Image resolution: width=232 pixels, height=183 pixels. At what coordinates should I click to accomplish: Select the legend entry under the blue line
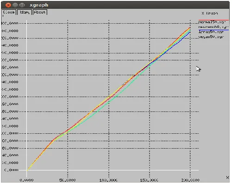tap(211, 32)
